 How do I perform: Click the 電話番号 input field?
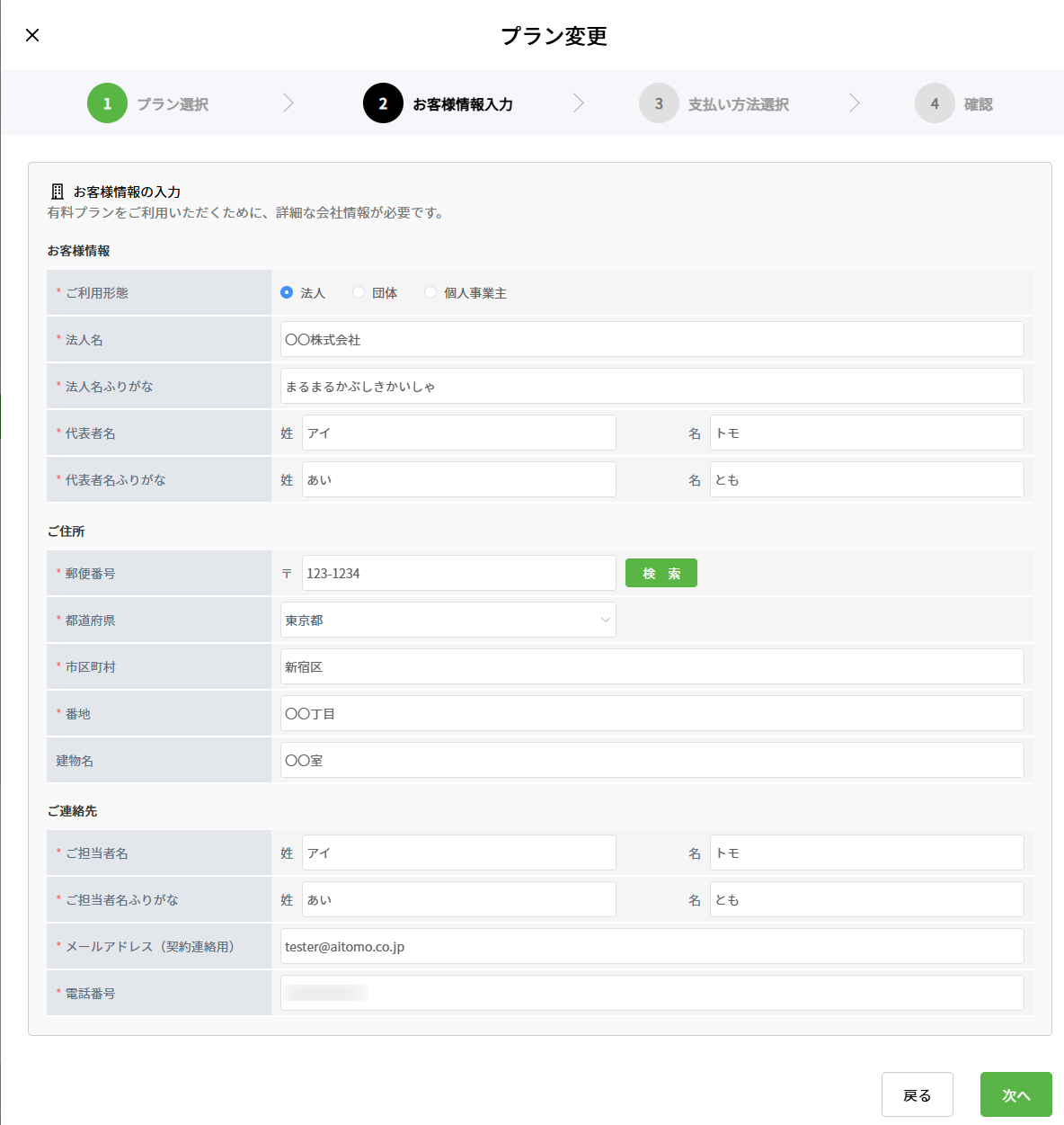pos(652,993)
